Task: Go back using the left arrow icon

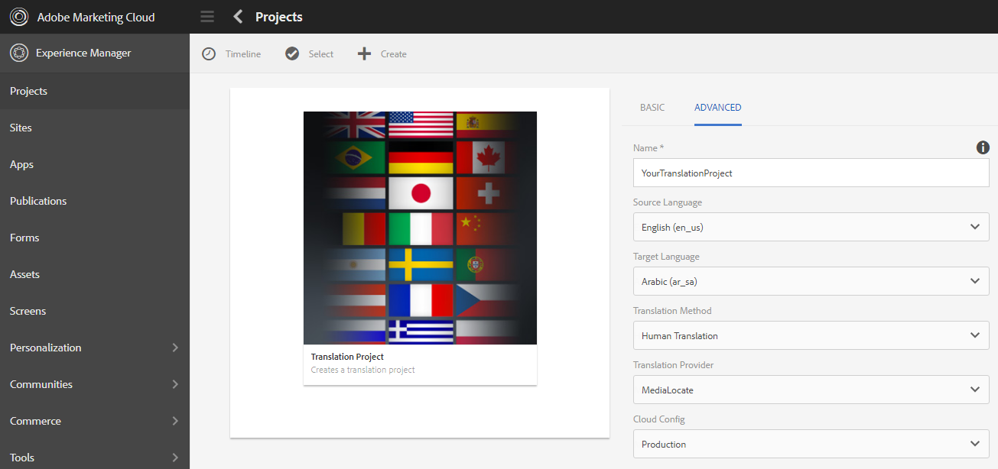Action: [238, 17]
